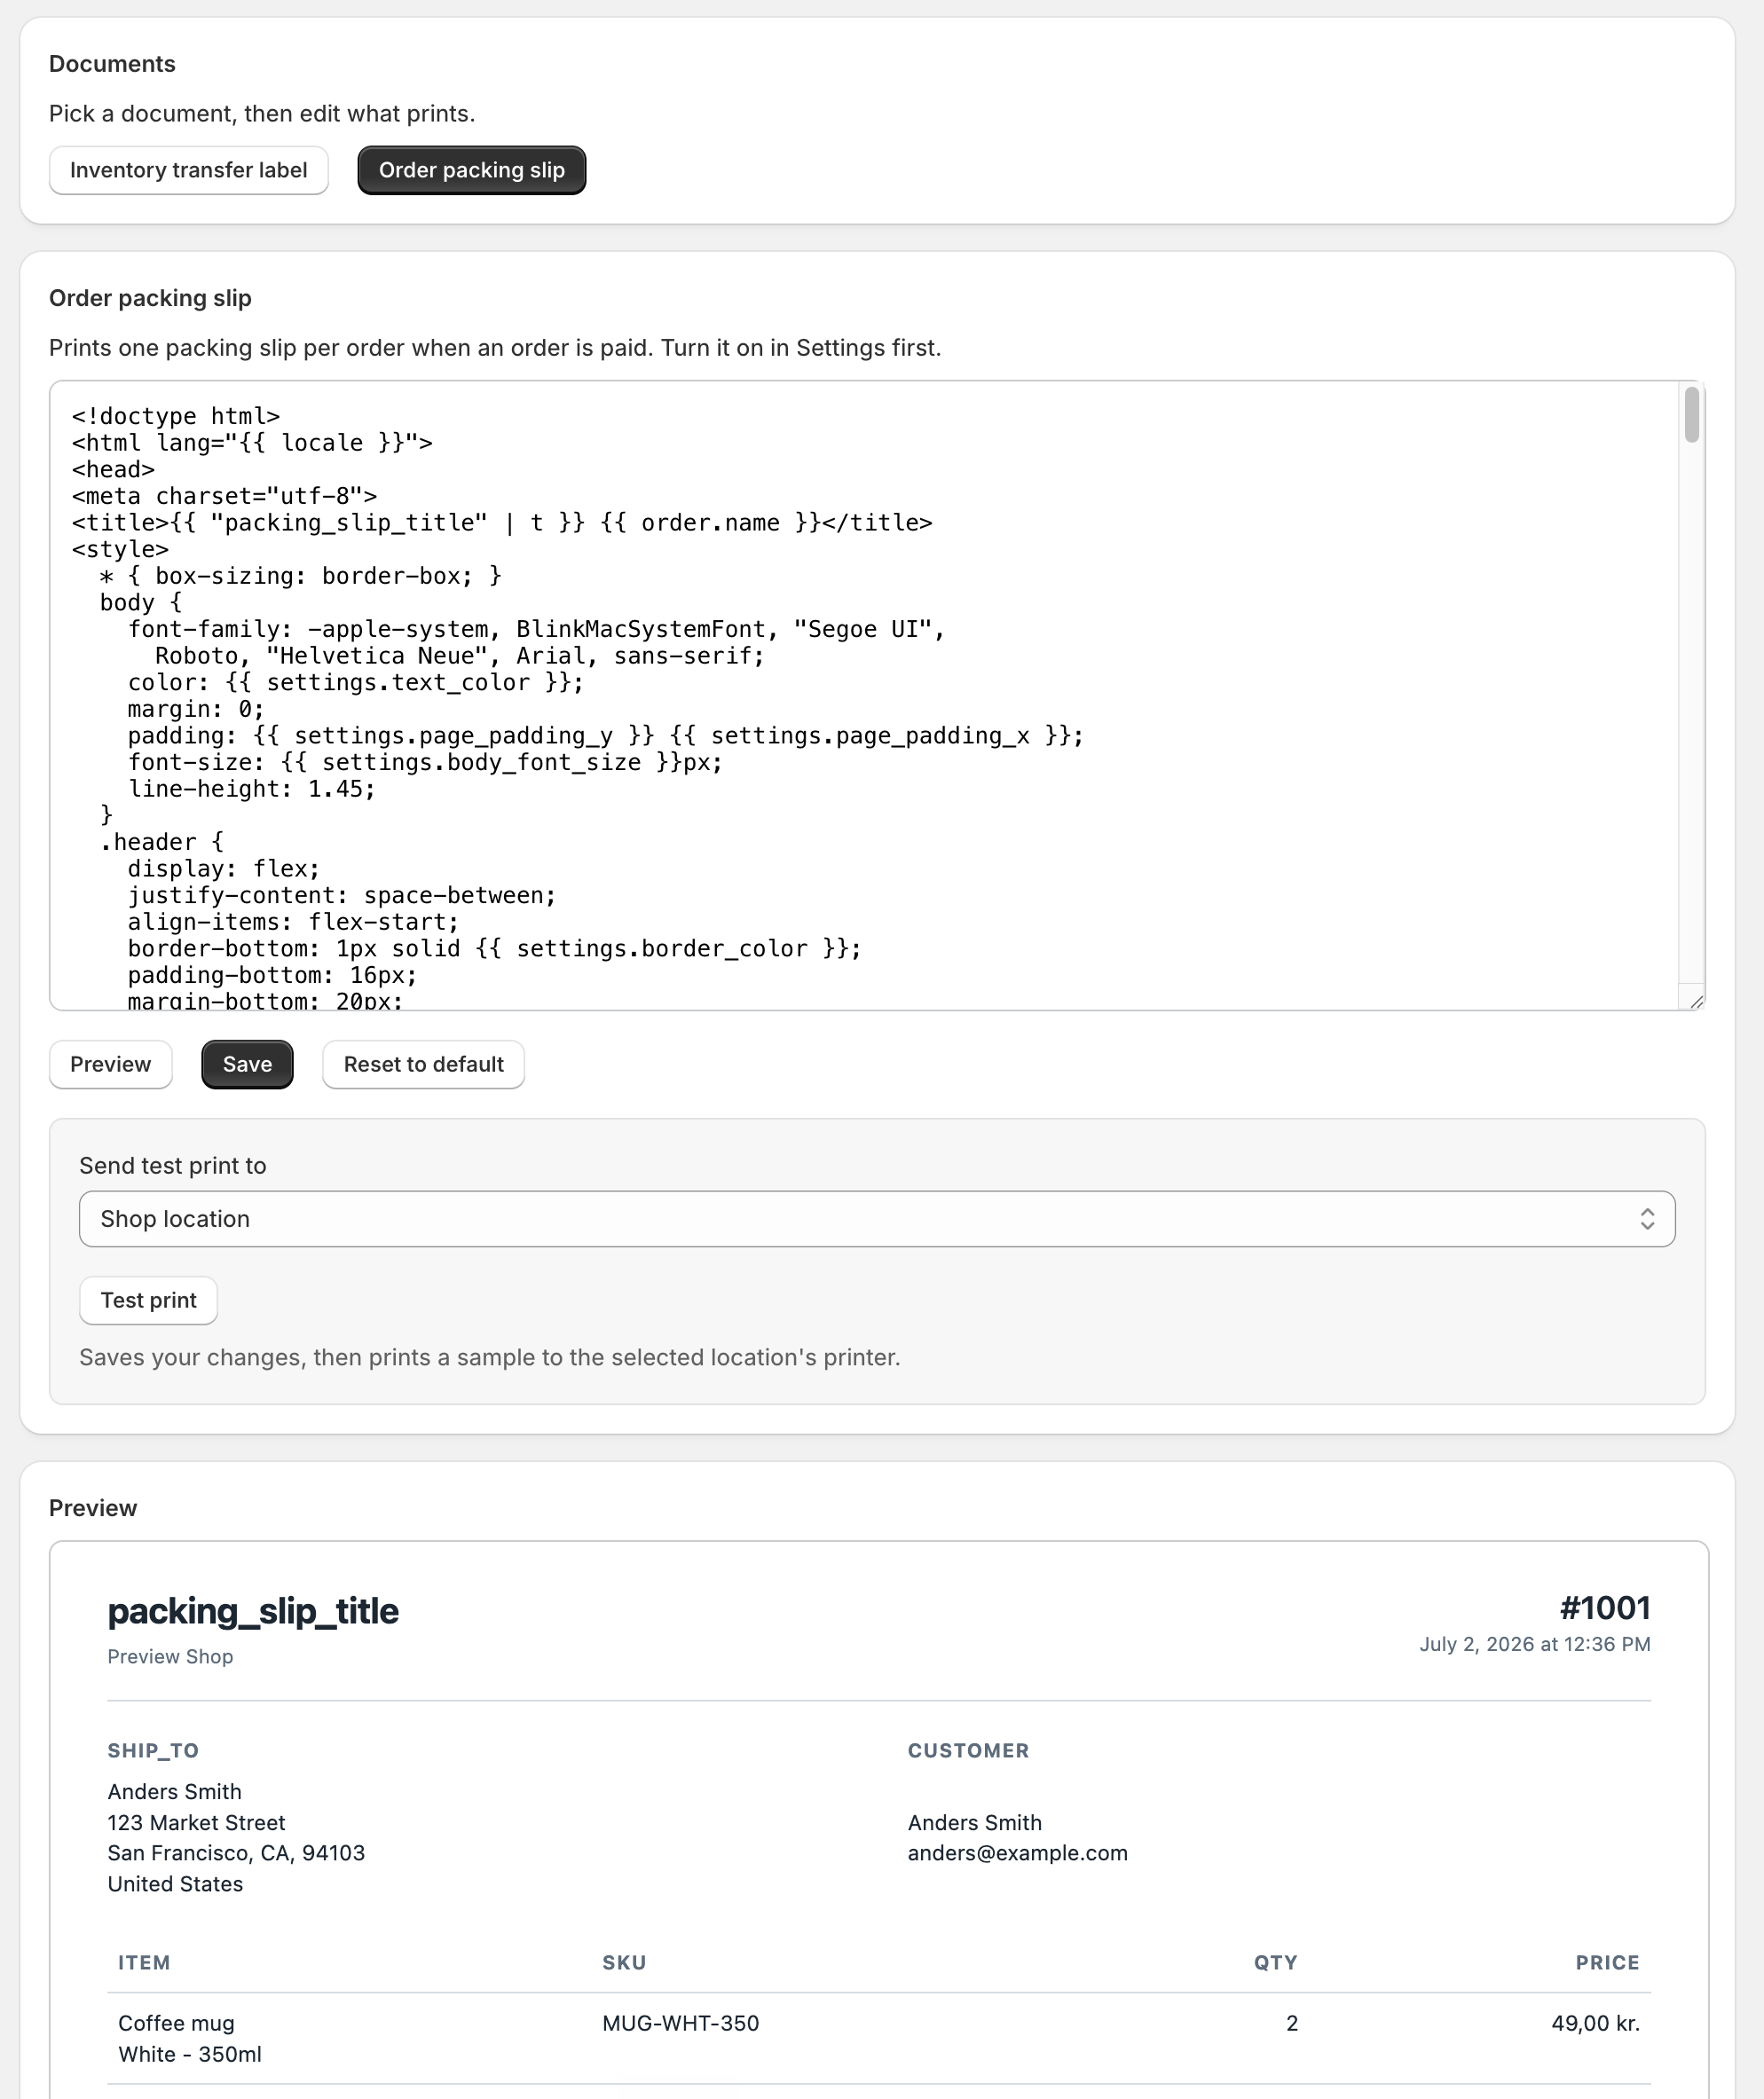Screen dimensions: 1764x2099
Task: Click the Coffee mug item row
Action: click(x=879, y=2039)
